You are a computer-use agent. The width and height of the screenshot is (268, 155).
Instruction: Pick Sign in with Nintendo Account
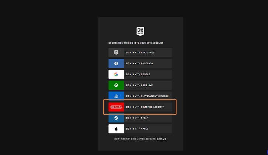(x=140, y=107)
